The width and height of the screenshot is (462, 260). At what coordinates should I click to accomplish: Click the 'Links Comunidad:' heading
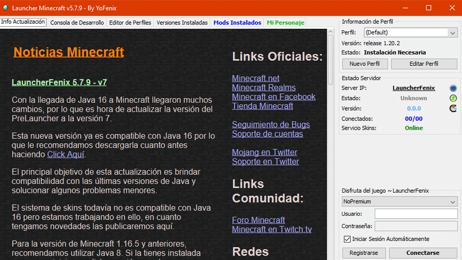point(268,191)
